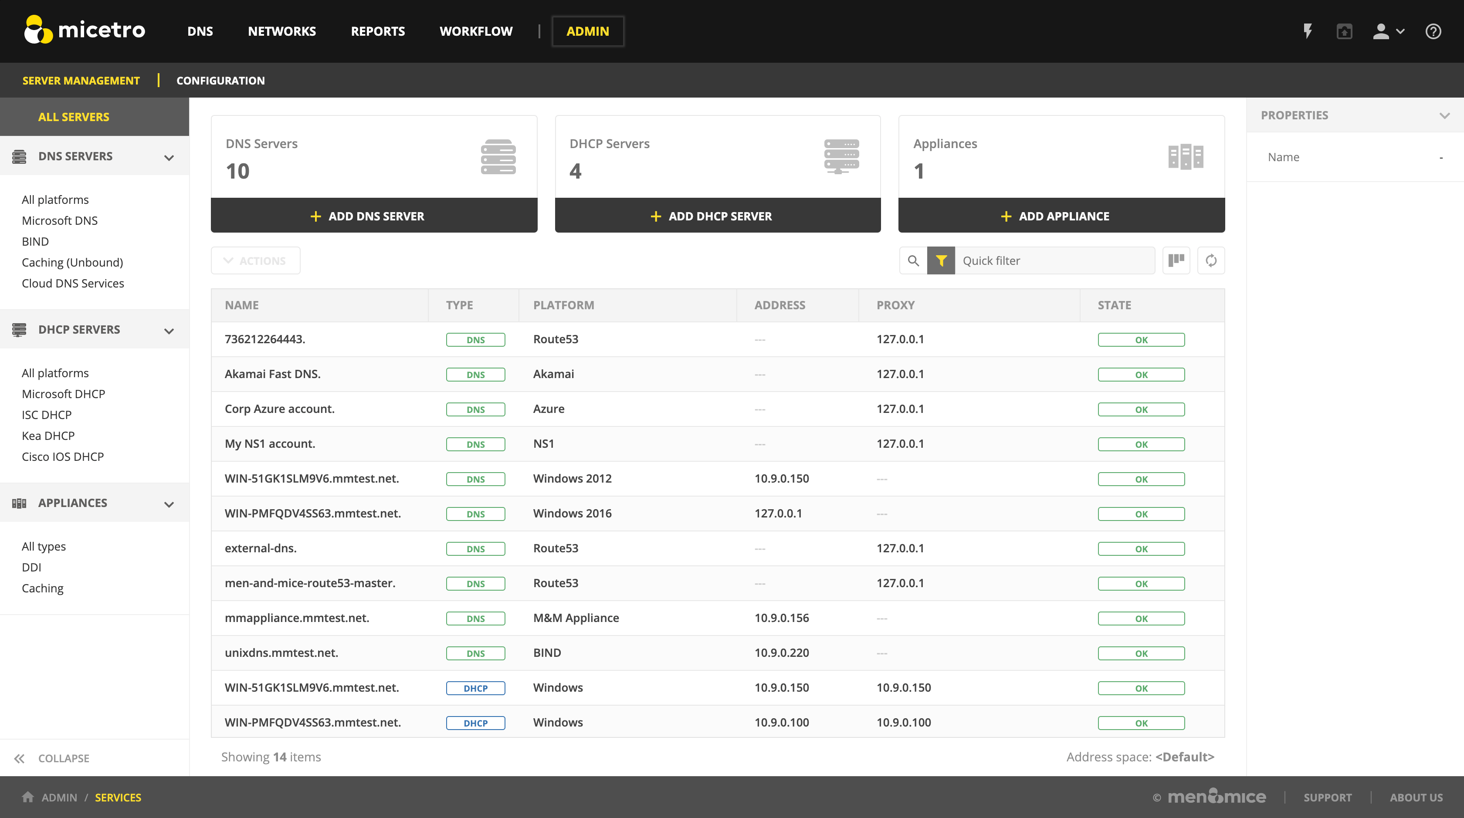
Task: Open the Networks menu
Action: 282,31
